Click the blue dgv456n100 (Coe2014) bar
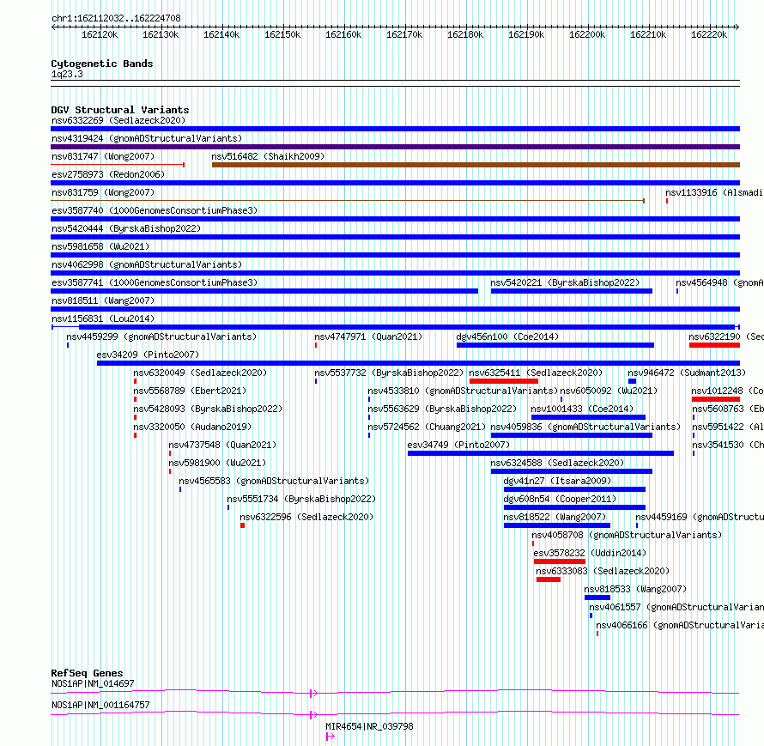 [x=555, y=345]
